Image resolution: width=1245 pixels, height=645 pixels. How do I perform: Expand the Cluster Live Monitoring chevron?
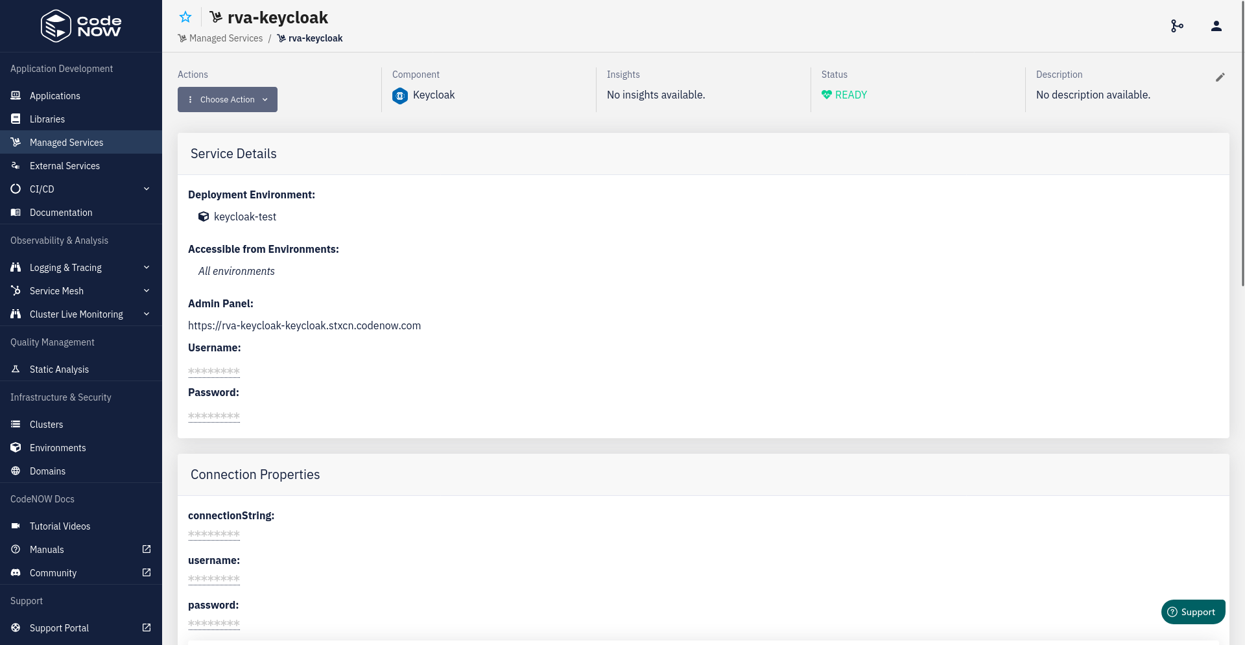(147, 314)
